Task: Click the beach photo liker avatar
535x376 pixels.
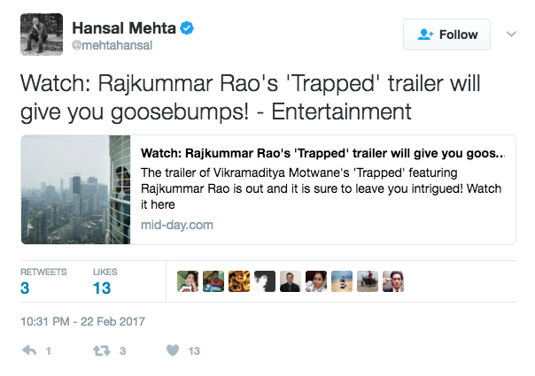Action: [342, 281]
